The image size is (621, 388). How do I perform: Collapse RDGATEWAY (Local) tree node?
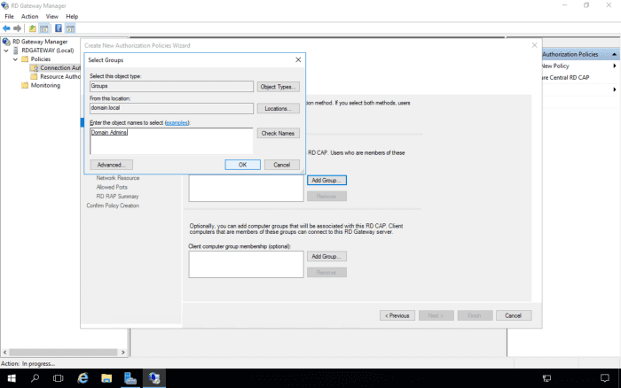[x=6, y=50]
